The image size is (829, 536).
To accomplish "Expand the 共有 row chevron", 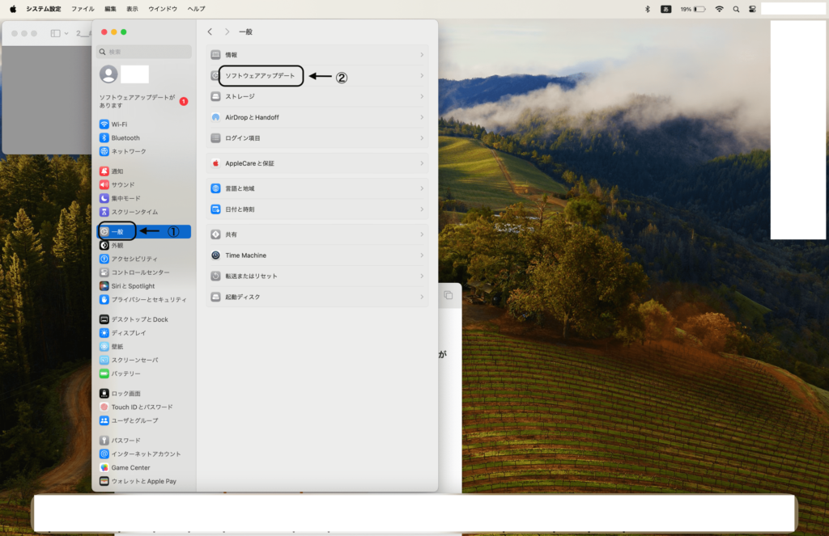I will (x=422, y=234).
